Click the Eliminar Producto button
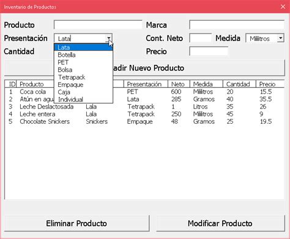The width and height of the screenshot is (290, 239). [x=76, y=223]
